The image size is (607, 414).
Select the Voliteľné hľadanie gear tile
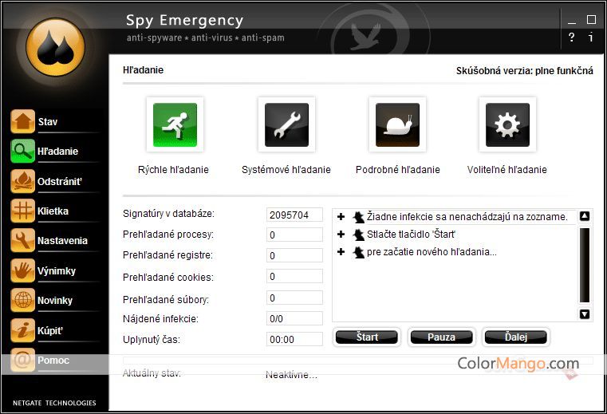tap(507, 124)
